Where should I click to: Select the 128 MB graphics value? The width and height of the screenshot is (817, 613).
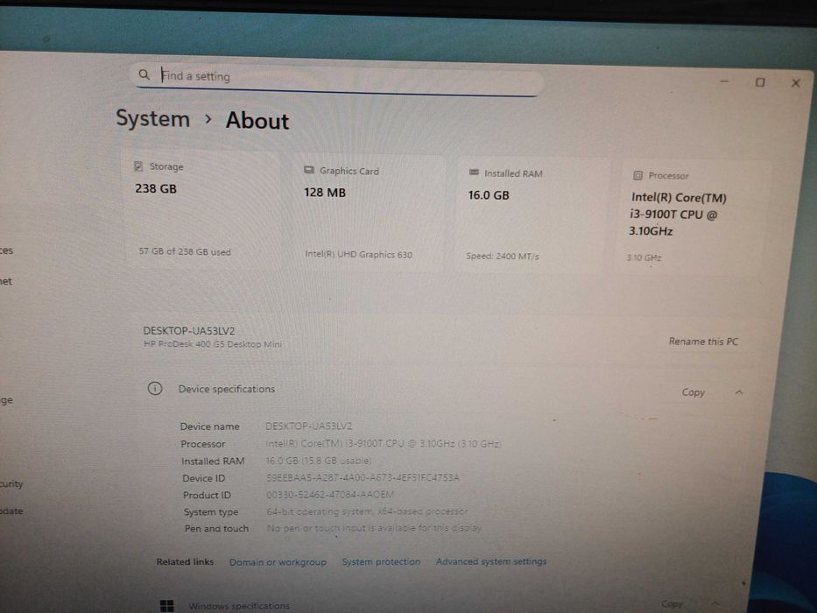click(325, 193)
